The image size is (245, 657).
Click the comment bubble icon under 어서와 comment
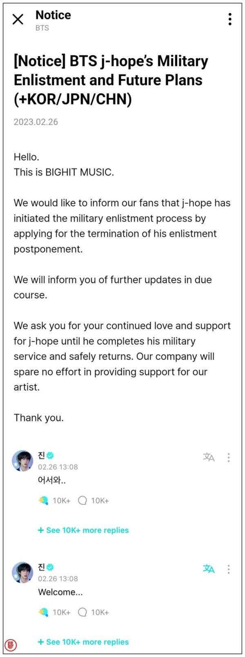click(83, 500)
